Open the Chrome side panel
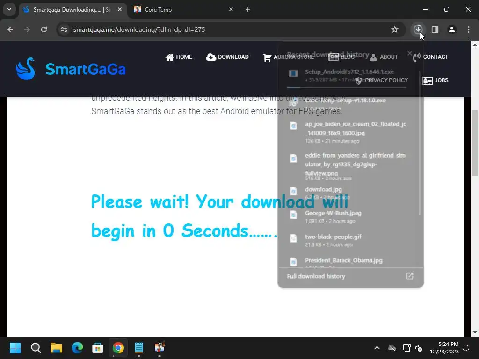The image size is (479, 359). (x=435, y=29)
